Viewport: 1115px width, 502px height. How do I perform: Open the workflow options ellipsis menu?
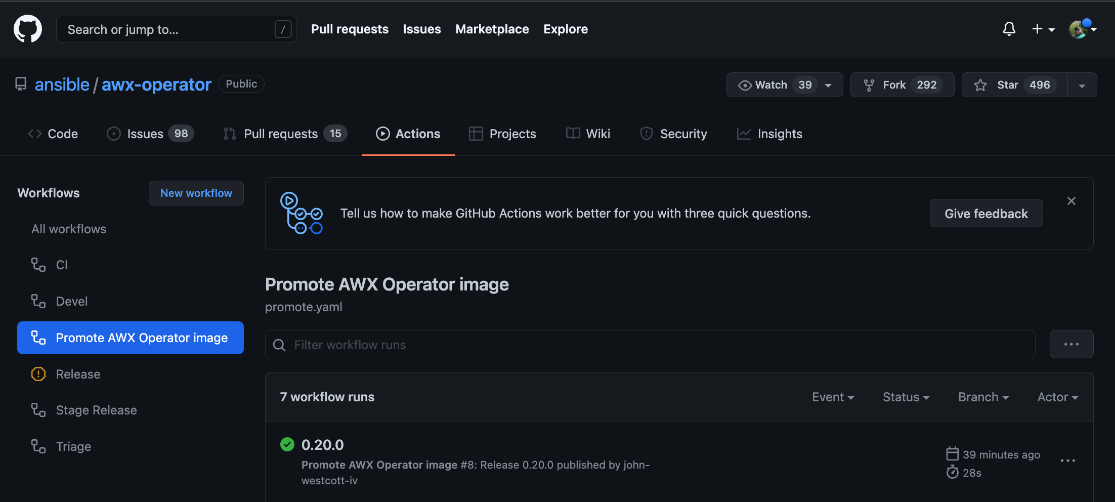[x=1071, y=344]
